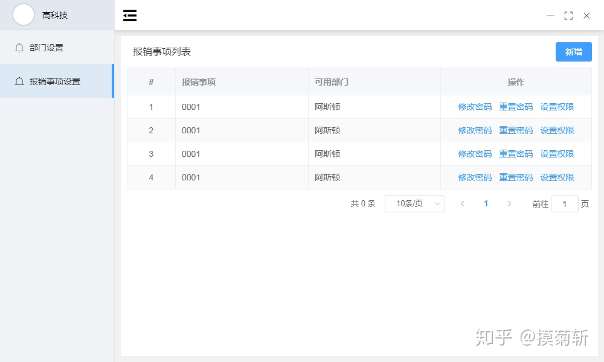This screenshot has height=362, width=604.
Task: Select 报销事项设置 menu item
Action: pyautogui.click(x=57, y=81)
